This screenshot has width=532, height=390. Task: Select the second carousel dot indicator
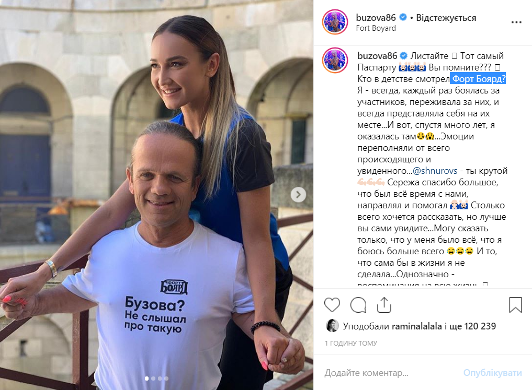point(153,379)
